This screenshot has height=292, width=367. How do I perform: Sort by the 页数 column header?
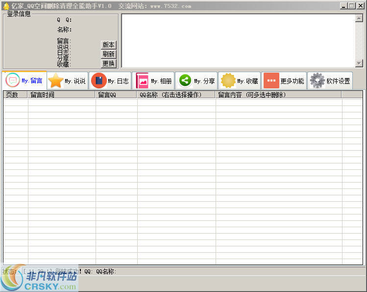tap(16, 95)
